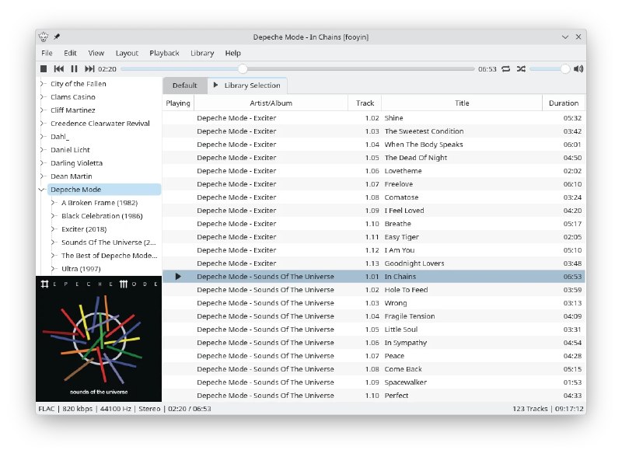
Task: Skip to the next track
Action: pyautogui.click(x=89, y=69)
